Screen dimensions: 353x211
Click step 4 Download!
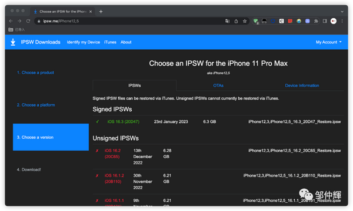(29, 169)
